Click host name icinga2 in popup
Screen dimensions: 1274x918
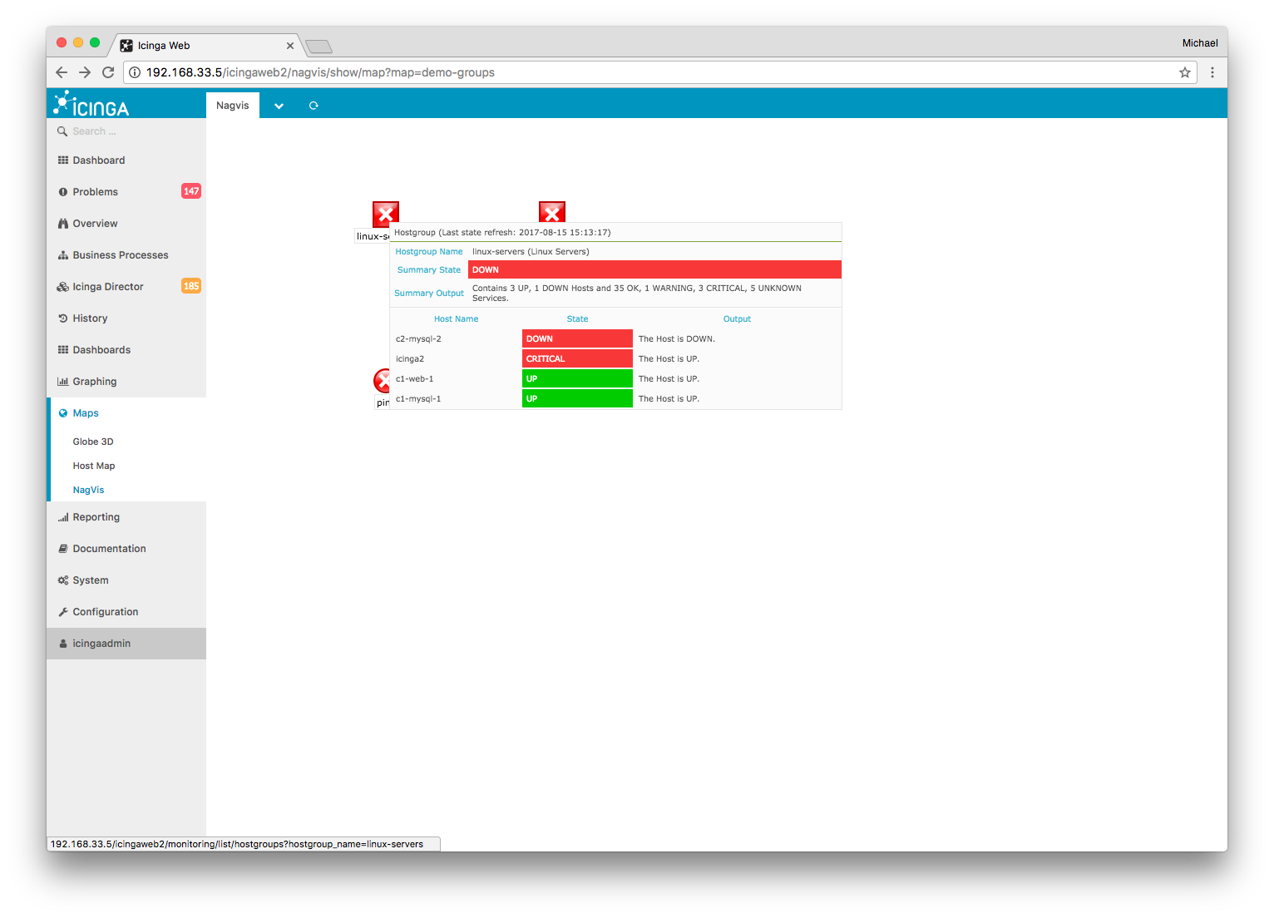(410, 359)
